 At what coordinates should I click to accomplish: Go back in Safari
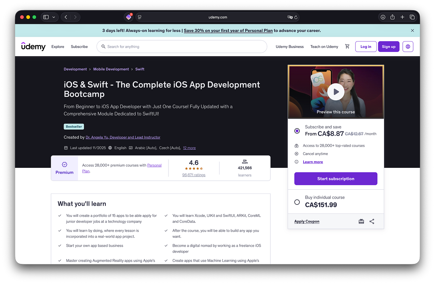point(66,17)
